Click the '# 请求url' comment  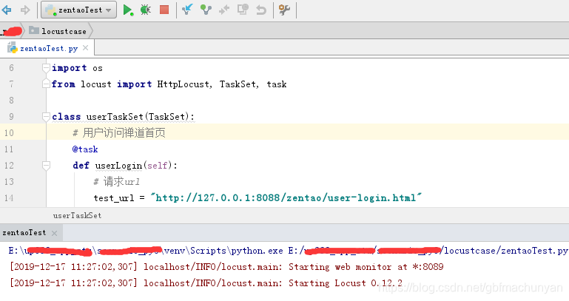coord(116,182)
